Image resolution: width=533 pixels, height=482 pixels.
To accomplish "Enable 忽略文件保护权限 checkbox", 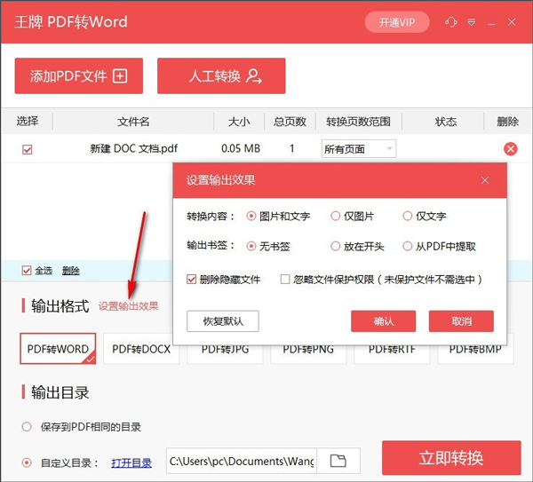I will (285, 280).
